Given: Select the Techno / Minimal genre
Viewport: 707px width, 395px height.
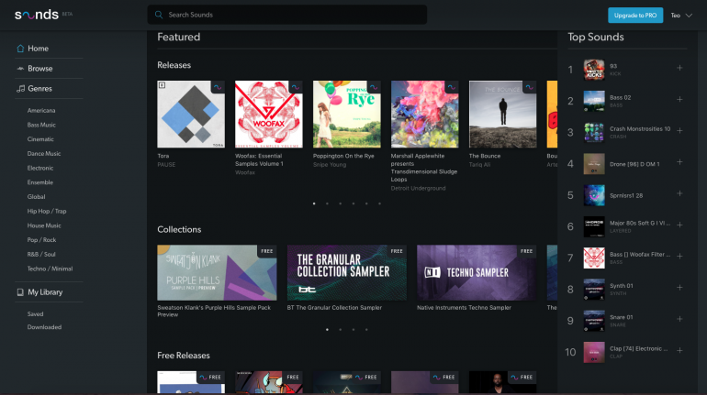Looking at the screenshot, I should 50,269.
